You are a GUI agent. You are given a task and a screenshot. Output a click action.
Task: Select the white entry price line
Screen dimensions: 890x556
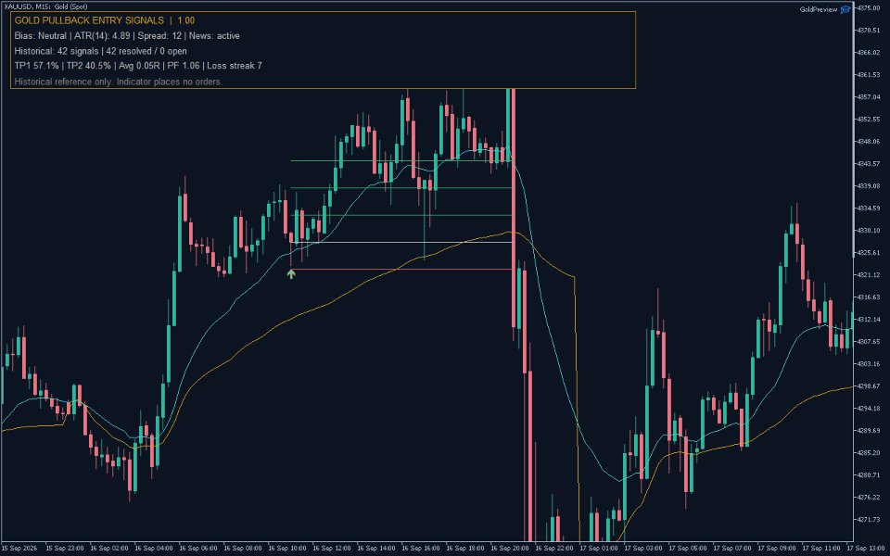point(401,242)
